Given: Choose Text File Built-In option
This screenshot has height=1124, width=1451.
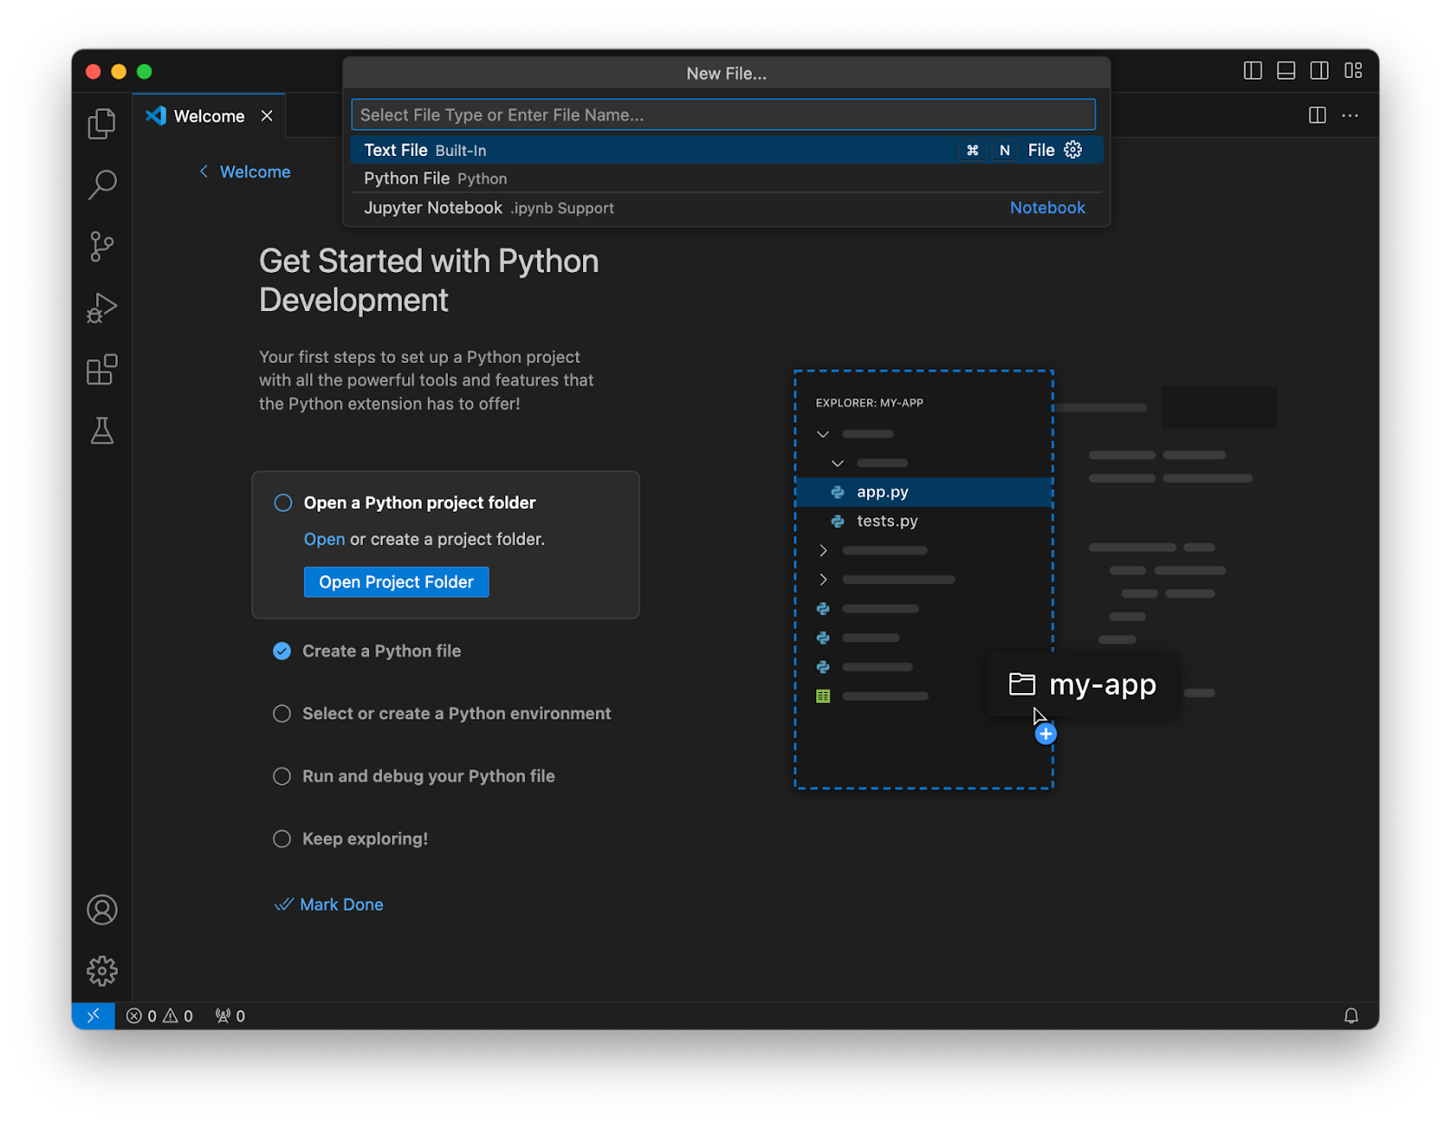Looking at the screenshot, I should pos(726,150).
